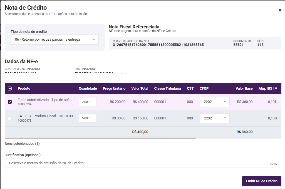Click the Quantidade column header
Viewport: 285px width, 189px height.
88,89
